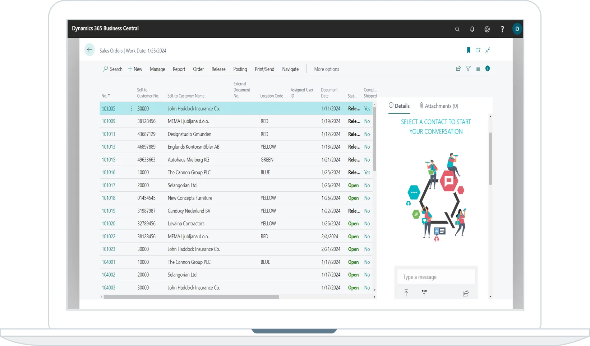
Task: Open the notifications bell
Action: click(x=472, y=29)
